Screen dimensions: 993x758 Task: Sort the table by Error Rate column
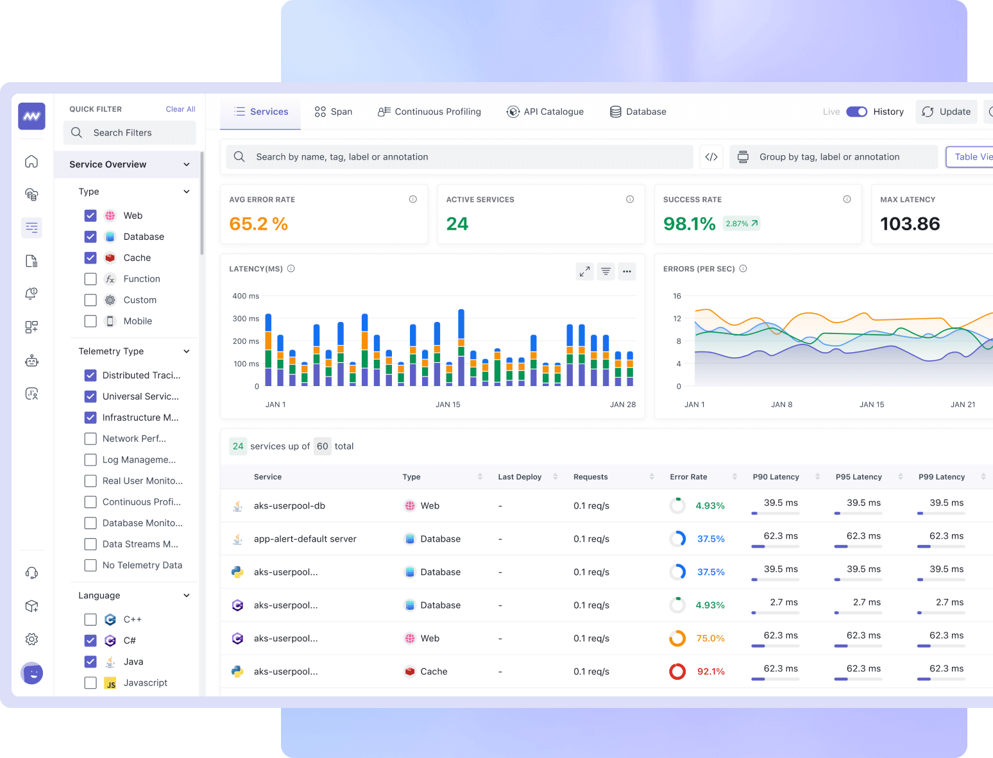[734, 476]
